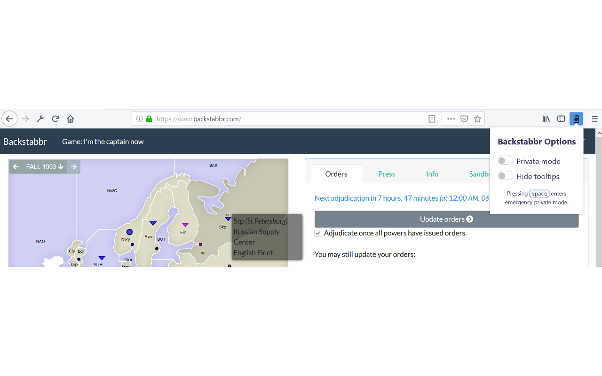This screenshot has width=602, height=376.
Task: Select the magenta fleet triangle in Fin
Action: pyautogui.click(x=185, y=225)
